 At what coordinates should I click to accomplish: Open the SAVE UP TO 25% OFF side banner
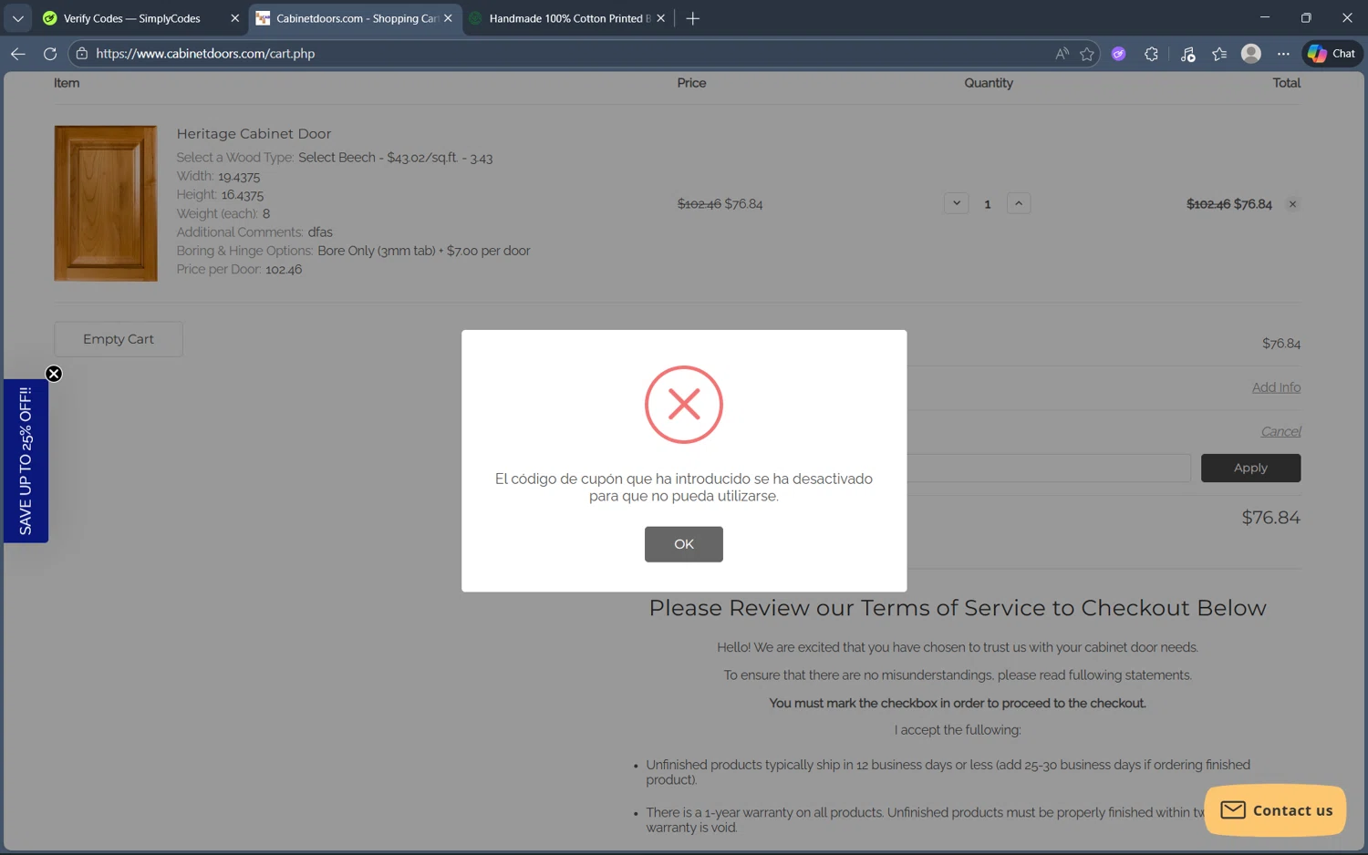tap(26, 461)
